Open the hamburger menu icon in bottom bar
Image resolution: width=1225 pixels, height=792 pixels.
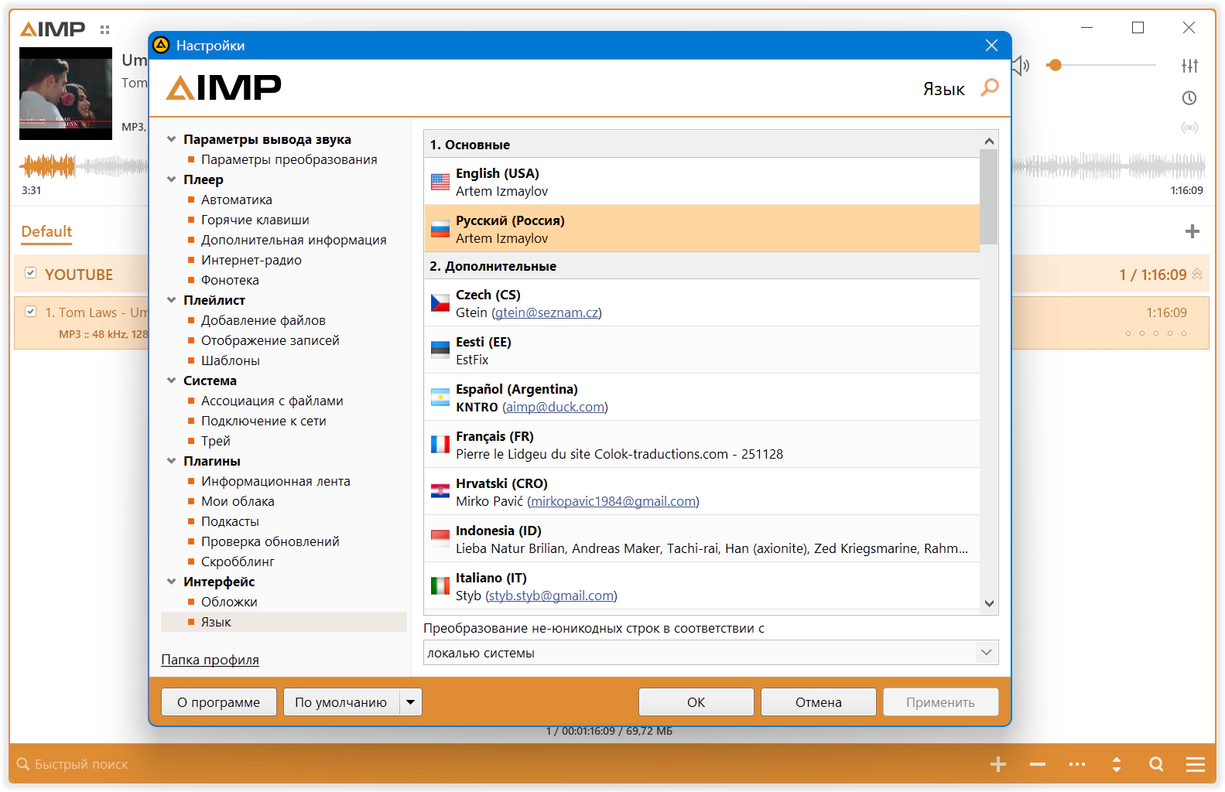point(1196,764)
